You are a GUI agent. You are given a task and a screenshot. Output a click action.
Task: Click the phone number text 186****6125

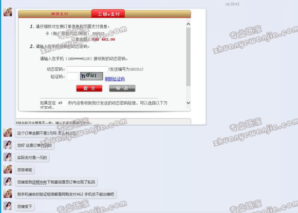79,59
